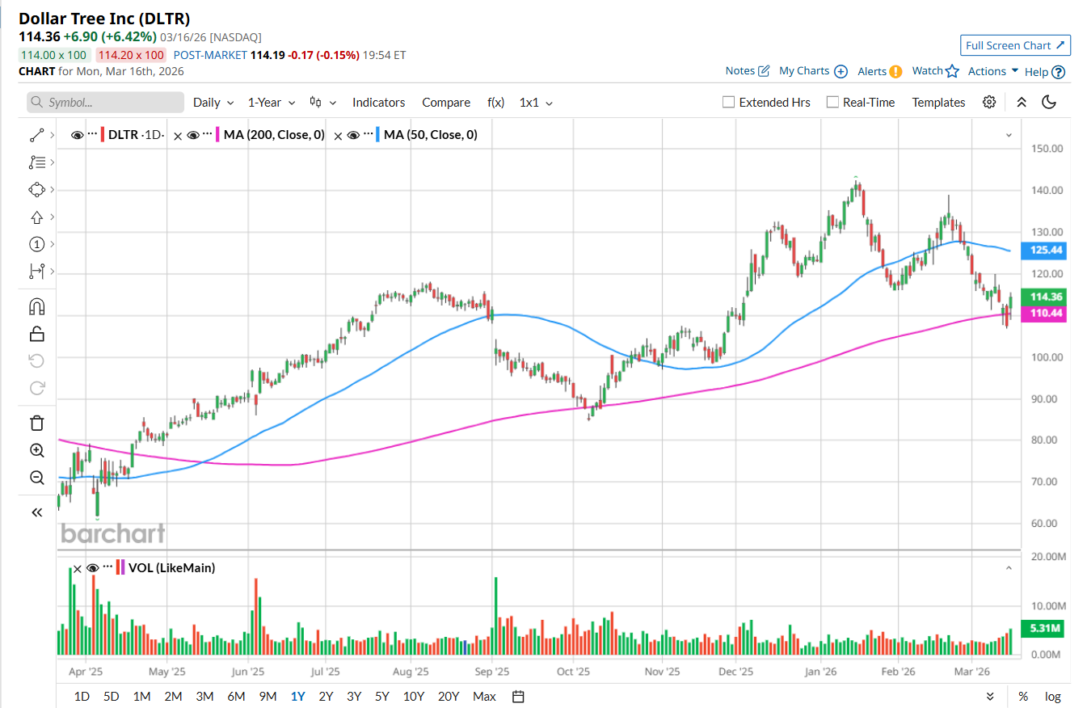The image size is (1087, 708).
Task: Select the 6M time range tab
Action: pyautogui.click(x=236, y=697)
